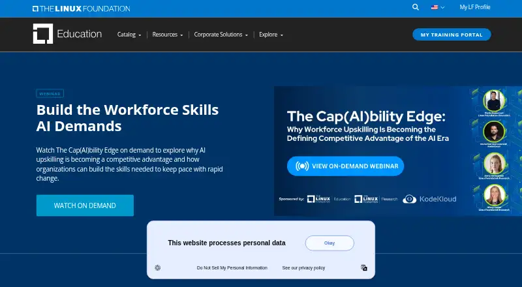The width and height of the screenshot is (522, 287).
Task: Open Corporate Solutions menu
Action: click(221, 35)
